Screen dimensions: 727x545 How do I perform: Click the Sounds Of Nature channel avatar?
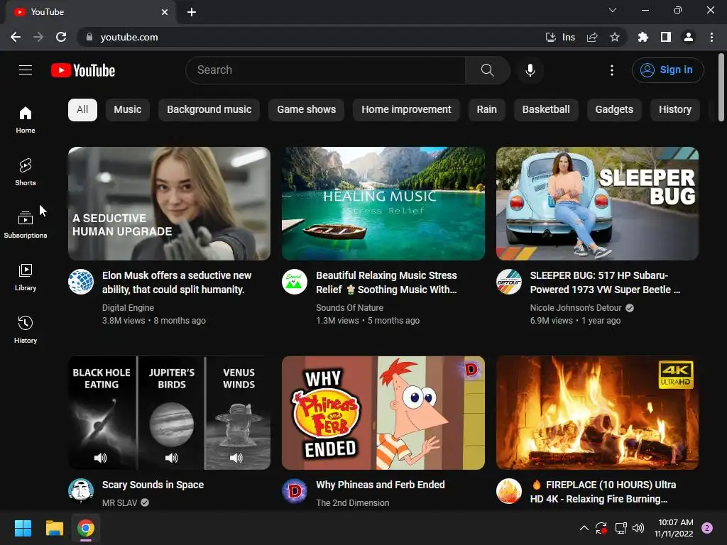tap(295, 282)
